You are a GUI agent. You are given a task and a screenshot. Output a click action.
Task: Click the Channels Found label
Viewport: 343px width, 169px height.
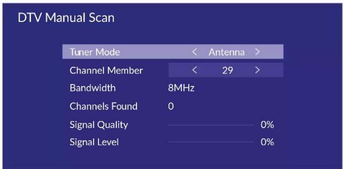click(x=103, y=107)
